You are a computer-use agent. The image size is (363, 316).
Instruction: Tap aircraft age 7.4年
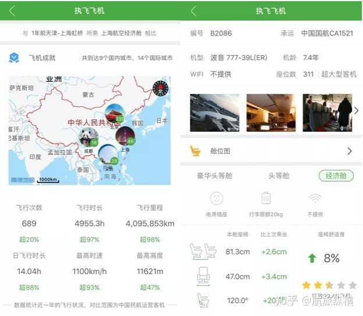pyautogui.click(x=311, y=58)
